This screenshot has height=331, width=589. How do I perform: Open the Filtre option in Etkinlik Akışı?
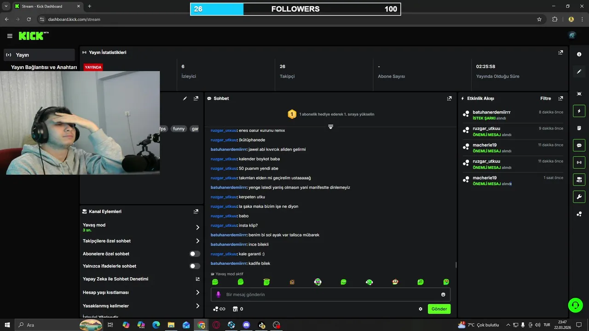click(x=545, y=98)
